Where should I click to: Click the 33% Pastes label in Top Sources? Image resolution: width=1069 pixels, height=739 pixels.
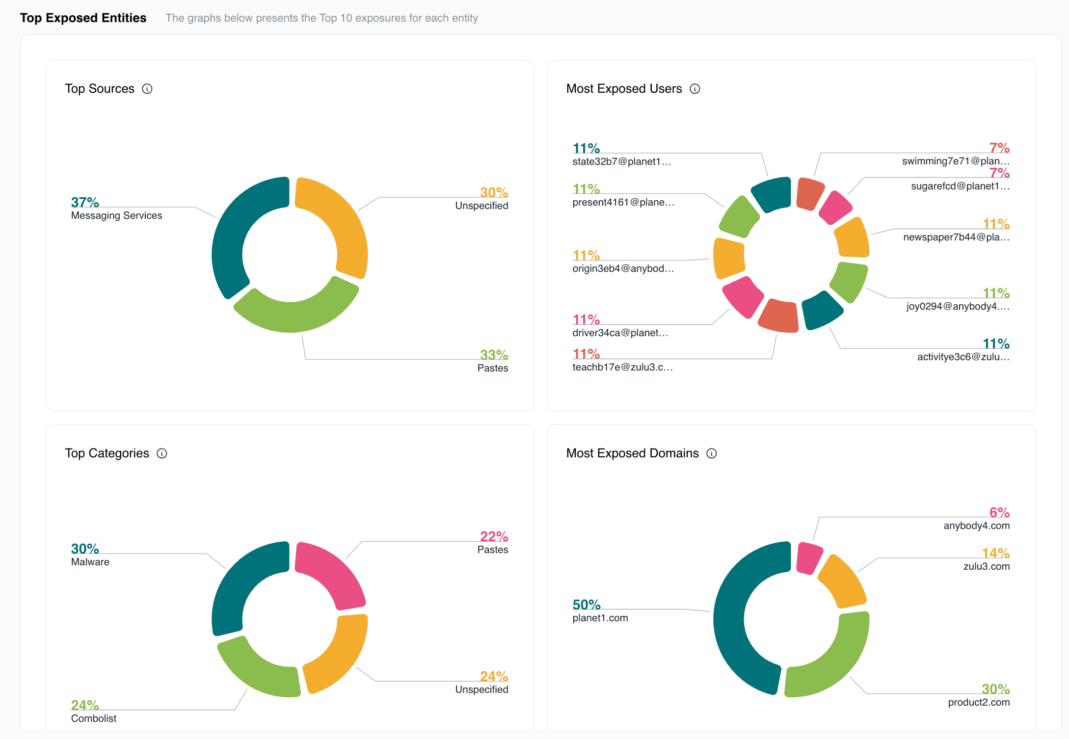pyautogui.click(x=493, y=361)
